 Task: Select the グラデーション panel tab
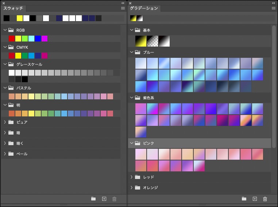(x=144, y=8)
